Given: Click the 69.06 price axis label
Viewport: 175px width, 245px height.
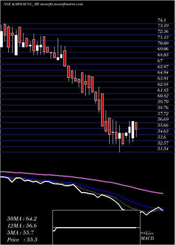Looking at the screenshot, I should pyautogui.click(x=163, y=49).
